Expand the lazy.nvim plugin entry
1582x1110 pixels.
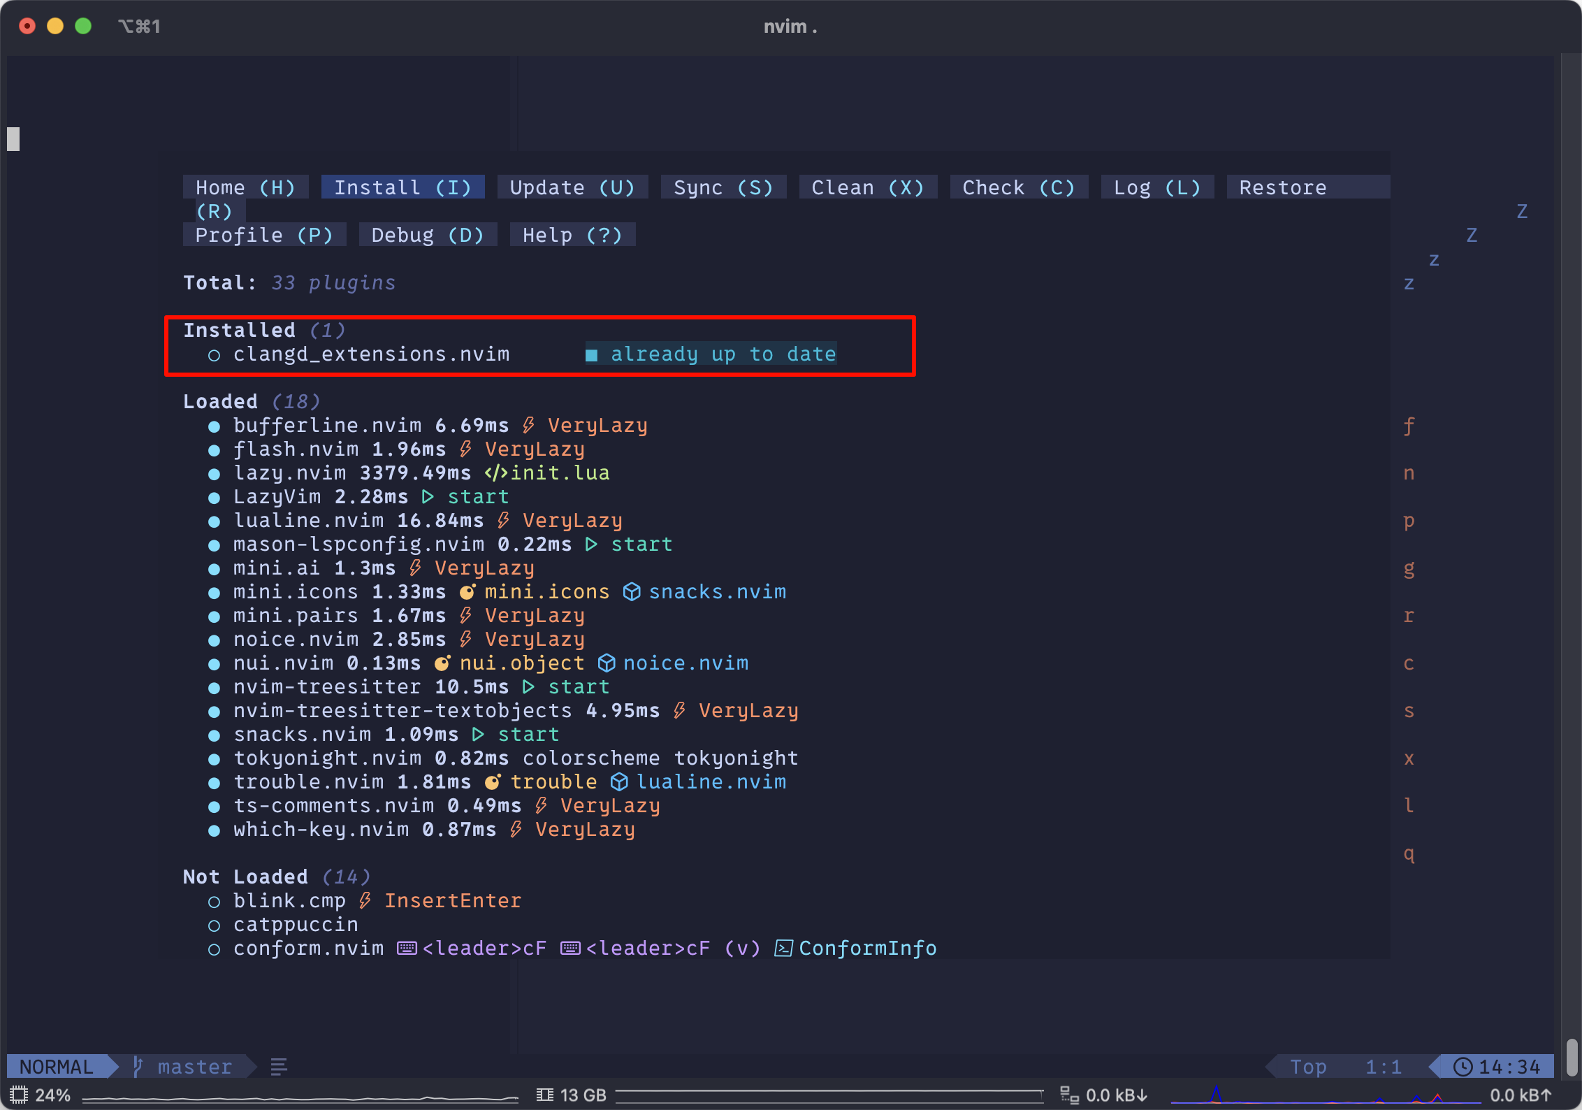289,473
